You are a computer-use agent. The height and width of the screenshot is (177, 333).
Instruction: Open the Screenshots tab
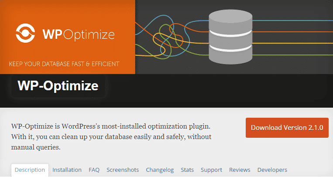(123, 170)
